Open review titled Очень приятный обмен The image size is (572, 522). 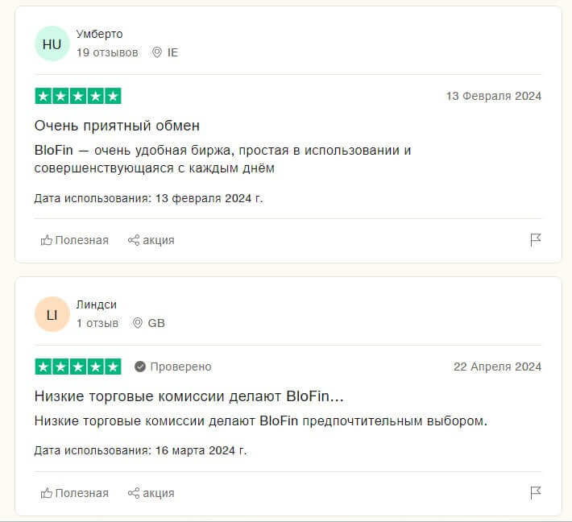pos(117,126)
